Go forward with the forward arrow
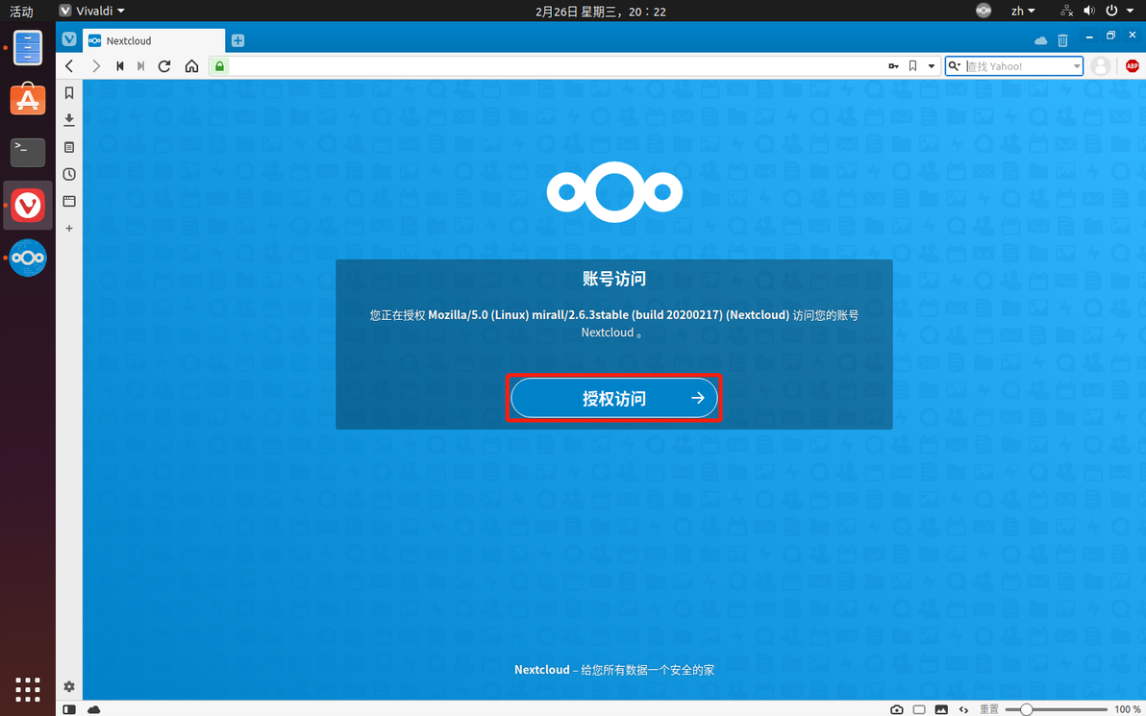This screenshot has width=1146, height=716. click(96, 65)
